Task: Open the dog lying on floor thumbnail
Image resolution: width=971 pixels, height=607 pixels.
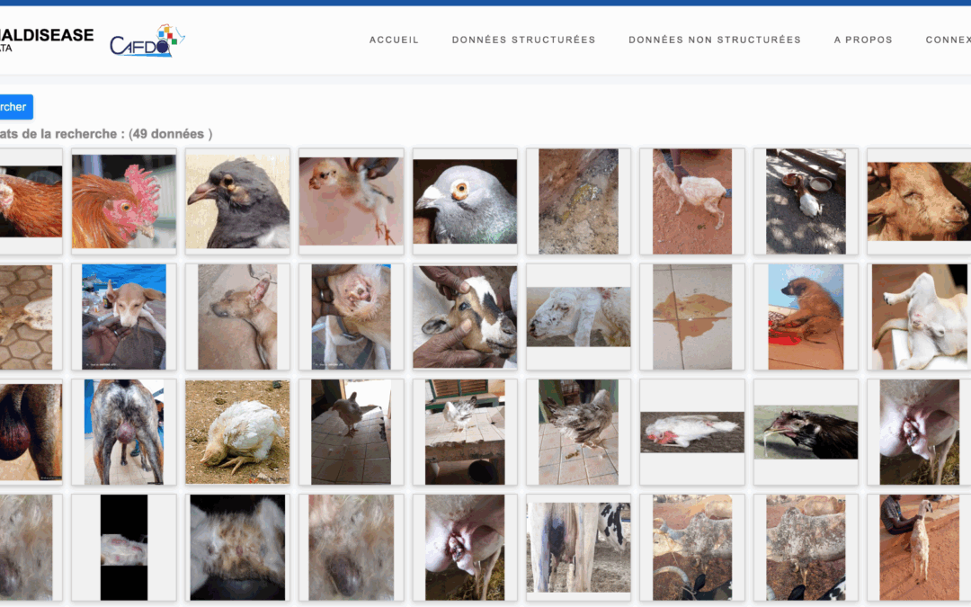Action: coord(237,317)
